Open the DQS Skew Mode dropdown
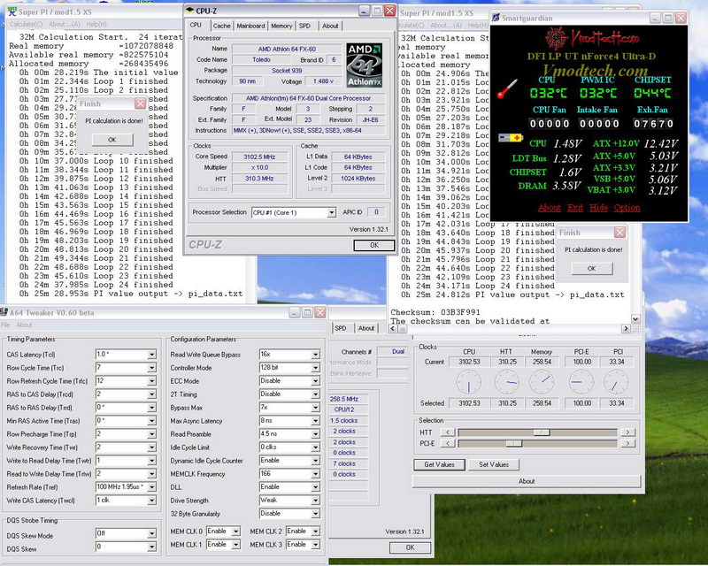The image size is (708, 566). (151, 533)
